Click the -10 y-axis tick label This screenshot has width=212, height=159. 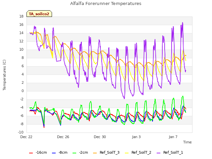[21, 132]
